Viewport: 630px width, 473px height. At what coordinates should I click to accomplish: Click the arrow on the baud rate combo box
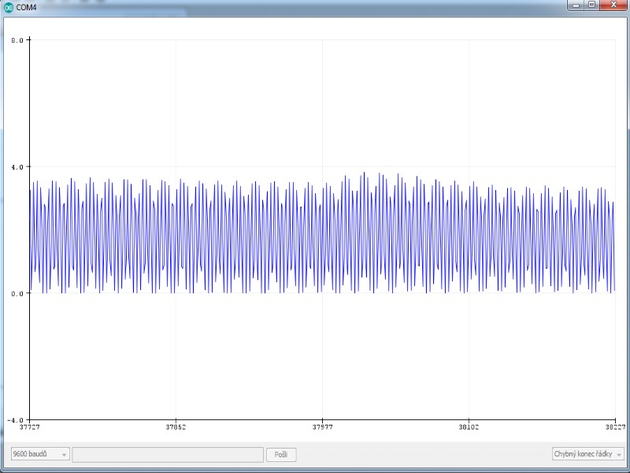tap(65, 455)
